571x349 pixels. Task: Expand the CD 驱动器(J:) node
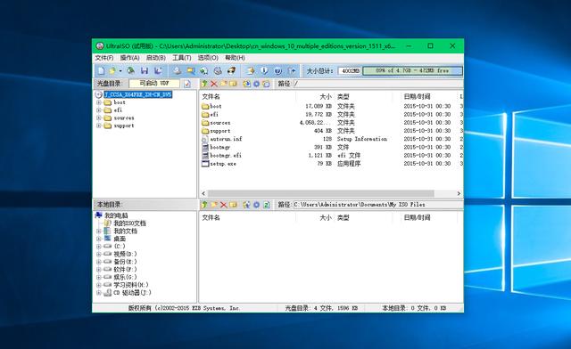[99, 293]
